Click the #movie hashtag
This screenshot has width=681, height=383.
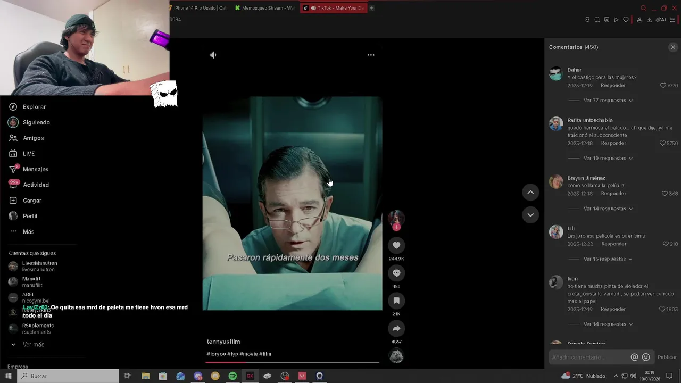pos(248,354)
